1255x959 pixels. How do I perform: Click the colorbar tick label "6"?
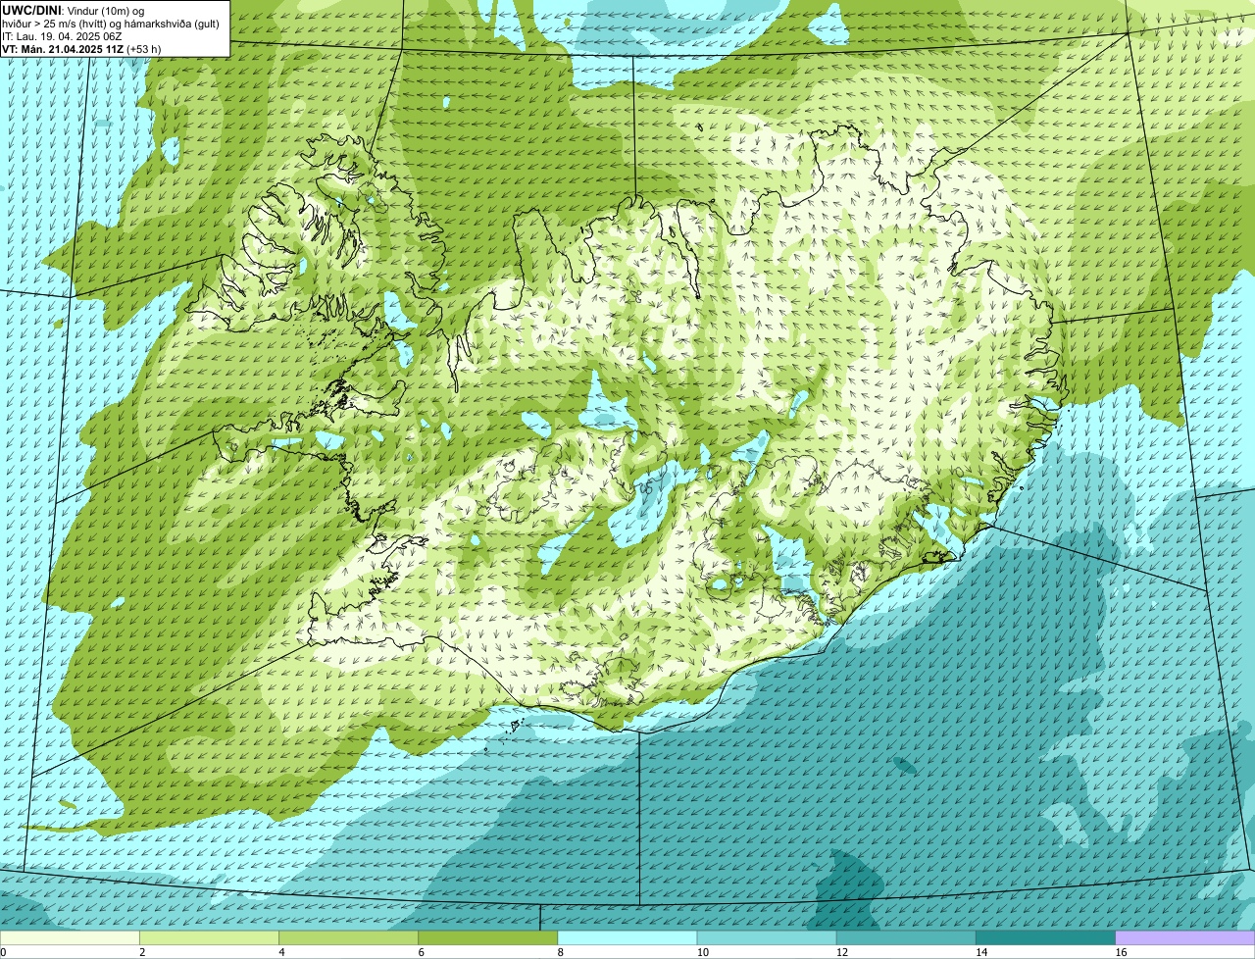pos(421,952)
